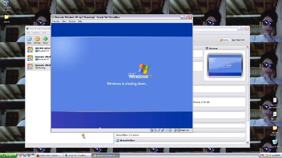Switch to the Details view button
The height and width of the screenshot is (158, 282).
click(x=224, y=40)
